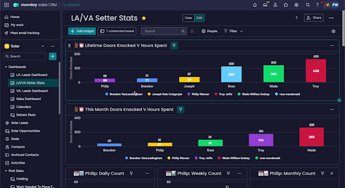The image size is (345, 188).
Task: Click the plus add-item button in sidebar
Action: 53,56
